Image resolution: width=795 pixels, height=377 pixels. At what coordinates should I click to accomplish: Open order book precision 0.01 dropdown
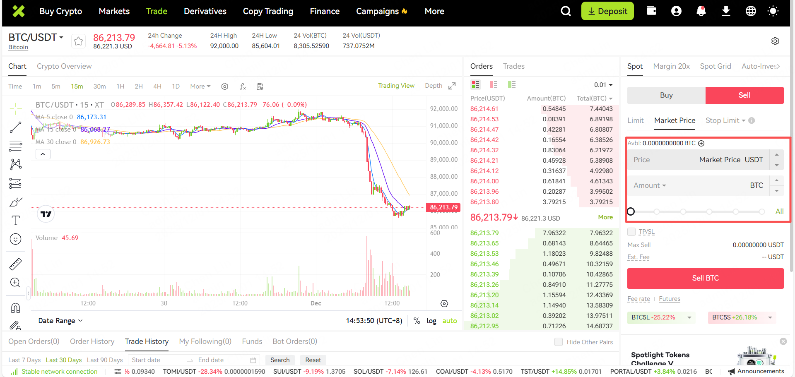pyautogui.click(x=603, y=85)
